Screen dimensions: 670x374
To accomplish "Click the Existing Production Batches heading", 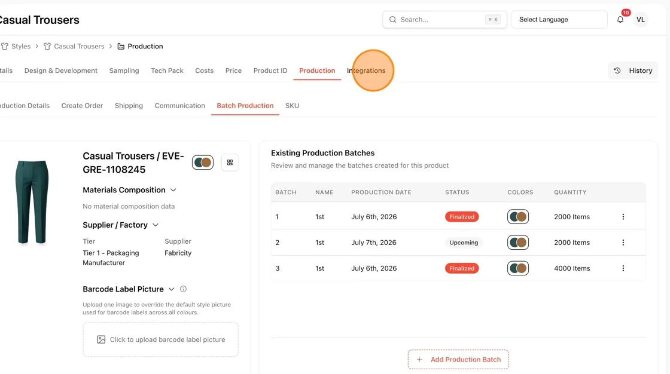I will (322, 153).
